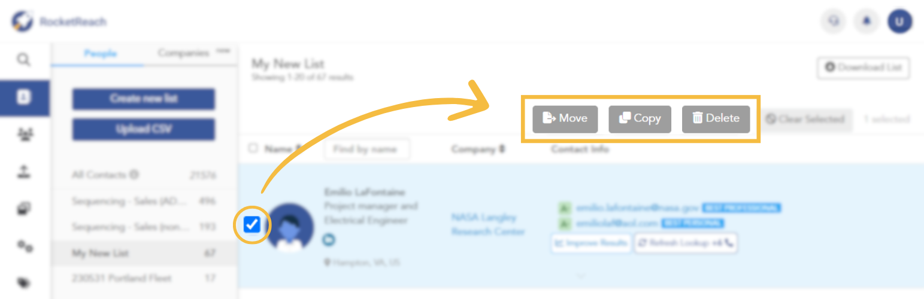The width and height of the screenshot is (924, 299).
Task: Sort by the Company column arrows
Action: (502, 149)
